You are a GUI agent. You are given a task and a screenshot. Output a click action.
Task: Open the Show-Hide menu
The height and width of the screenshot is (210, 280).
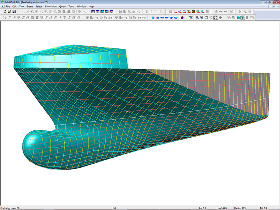coord(50,7)
